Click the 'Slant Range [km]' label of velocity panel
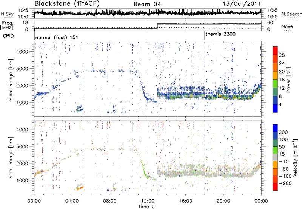Viewport: 302px width, 209px height. coord(11,158)
